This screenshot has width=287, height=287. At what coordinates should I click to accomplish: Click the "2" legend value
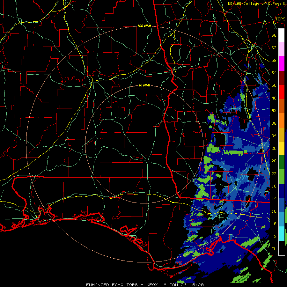(275, 237)
